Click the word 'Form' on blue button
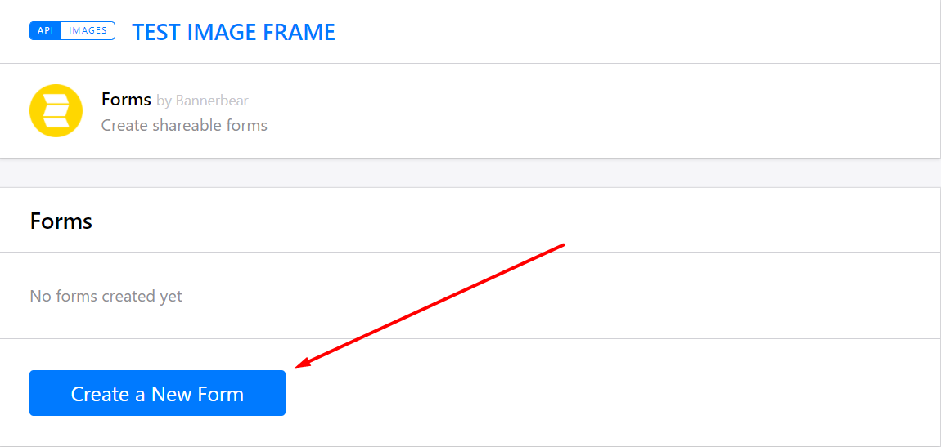Screen dimensions: 941x447 coord(220,394)
